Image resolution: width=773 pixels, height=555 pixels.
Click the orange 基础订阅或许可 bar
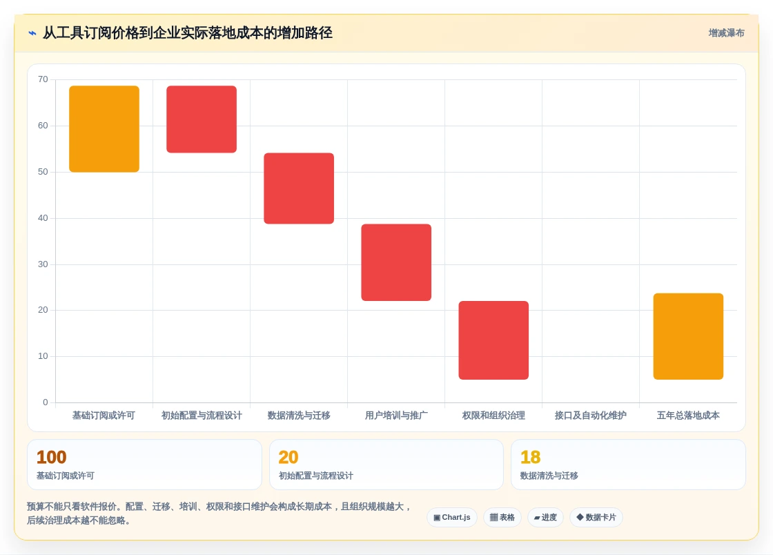pos(104,129)
